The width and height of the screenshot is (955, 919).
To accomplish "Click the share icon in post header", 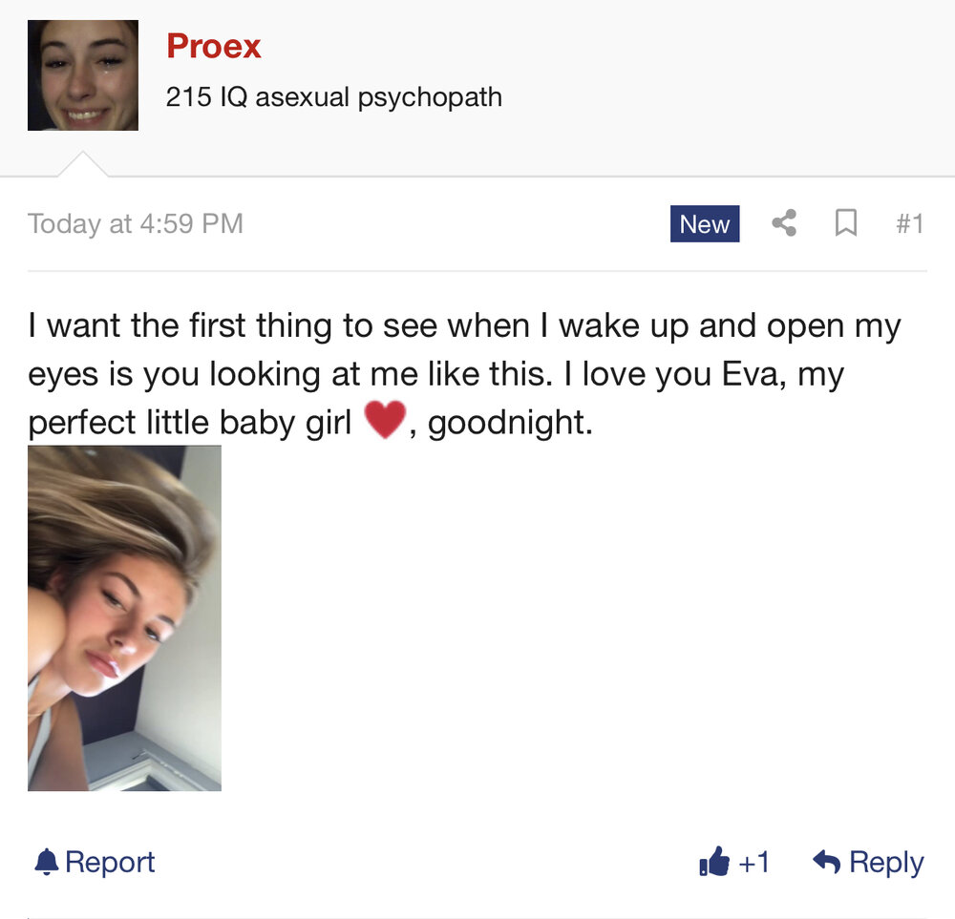I will [784, 222].
